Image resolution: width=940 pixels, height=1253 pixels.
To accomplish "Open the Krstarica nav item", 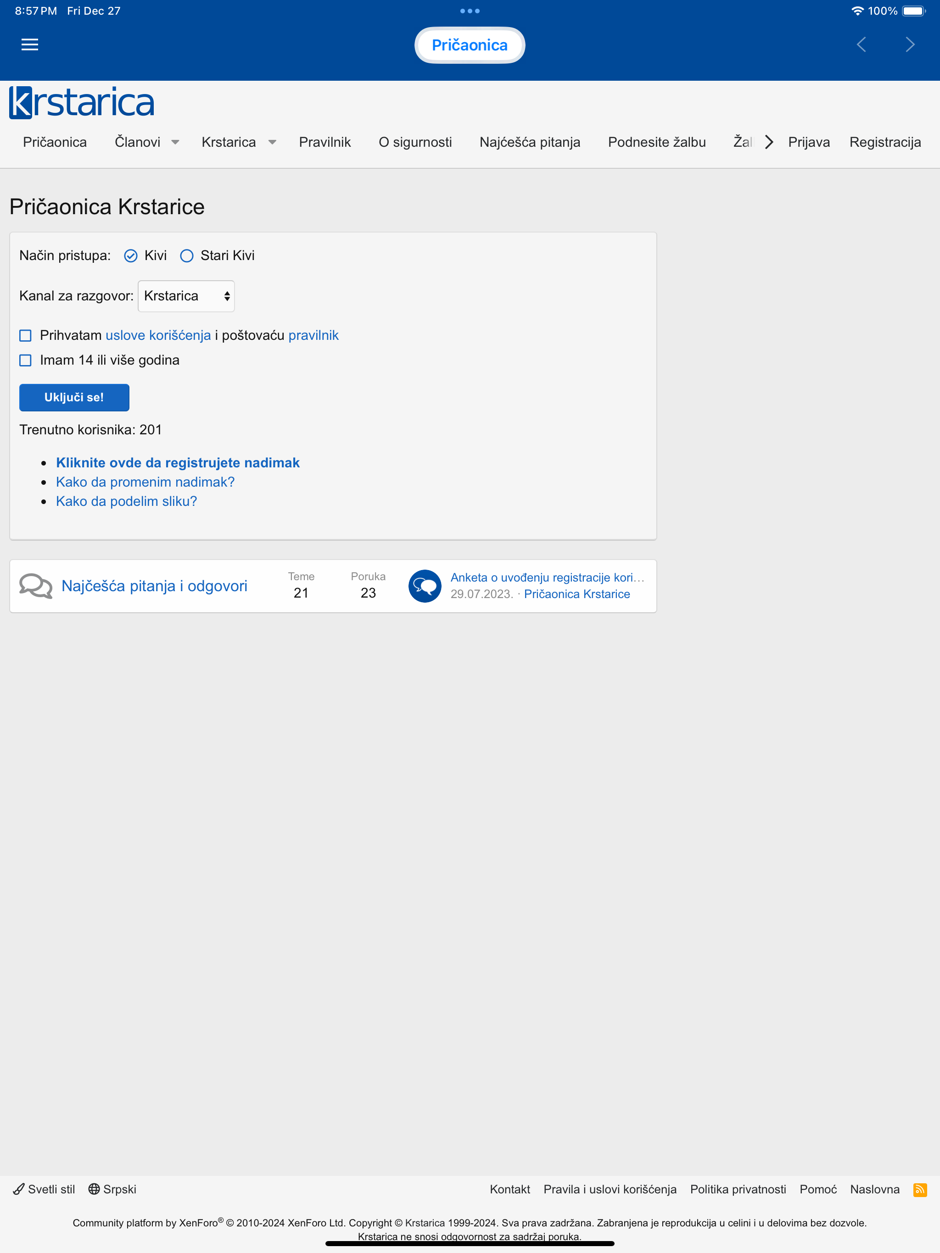I will click(x=229, y=142).
